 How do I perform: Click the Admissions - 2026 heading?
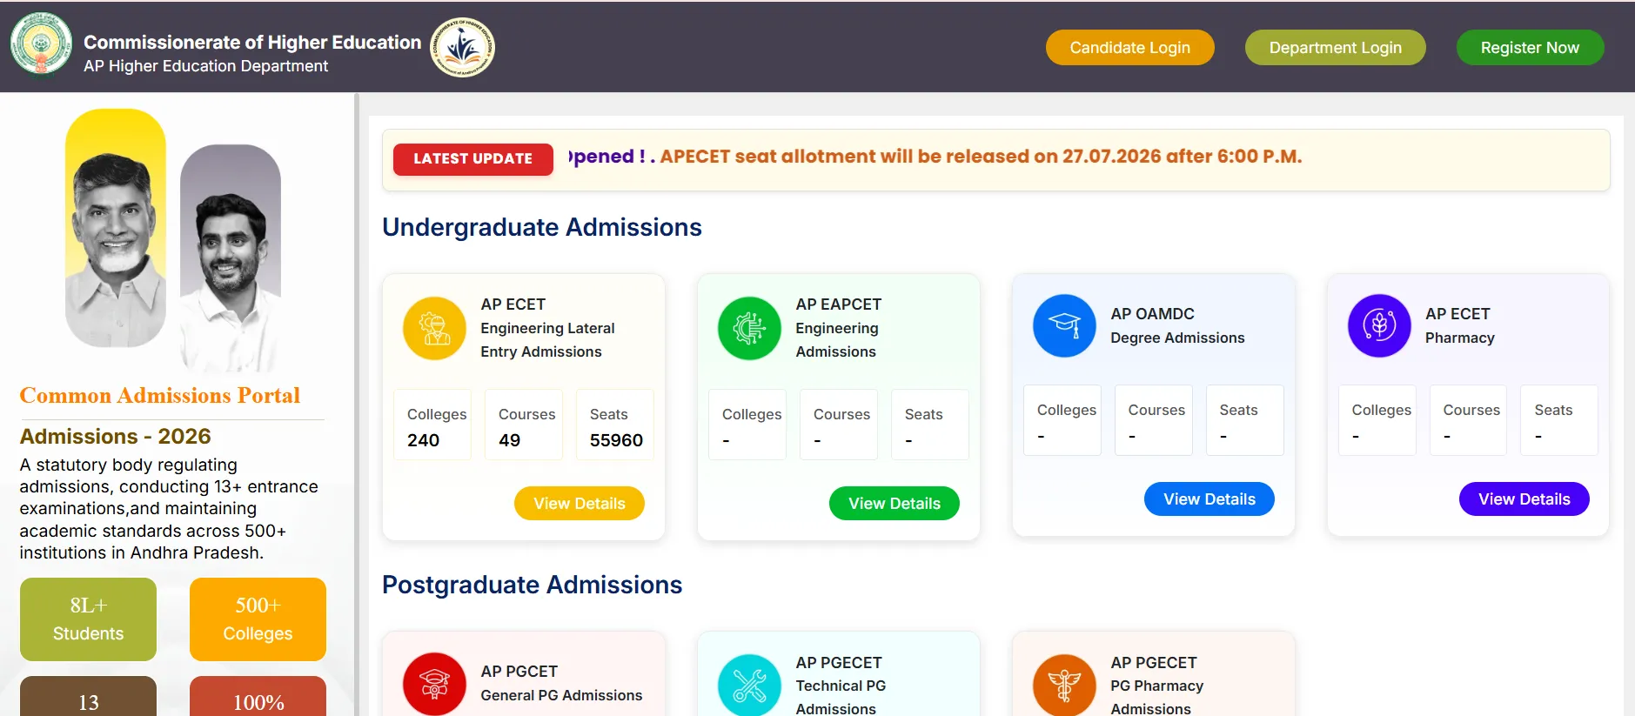[116, 436]
